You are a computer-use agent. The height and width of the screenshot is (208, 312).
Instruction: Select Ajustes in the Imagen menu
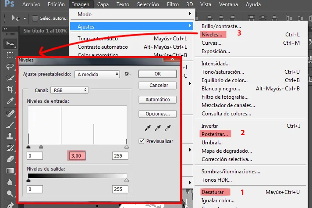[132, 26]
